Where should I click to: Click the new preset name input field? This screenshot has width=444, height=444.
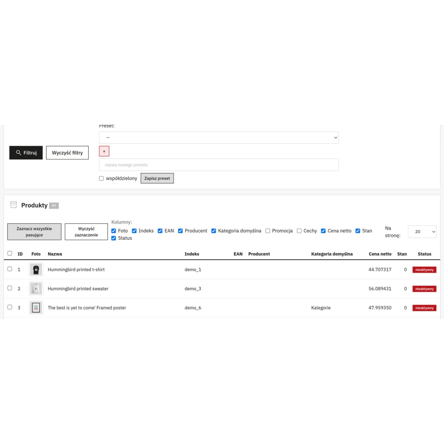tap(218, 165)
